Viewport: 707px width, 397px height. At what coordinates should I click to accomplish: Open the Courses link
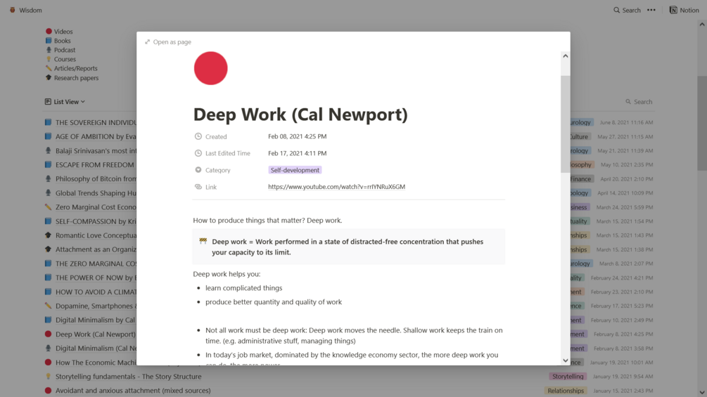(x=65, y=59)
